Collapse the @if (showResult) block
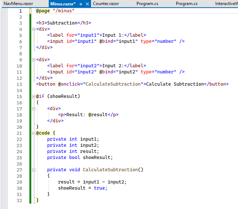 click(34, 96)
